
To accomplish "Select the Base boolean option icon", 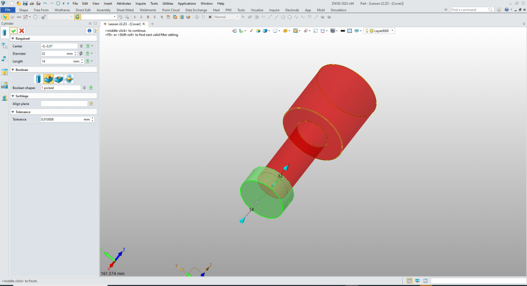I will pyautogui.click(x=38, y=79).
